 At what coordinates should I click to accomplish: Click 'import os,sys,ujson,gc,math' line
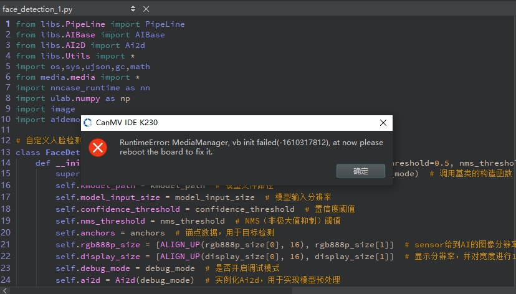83,67
